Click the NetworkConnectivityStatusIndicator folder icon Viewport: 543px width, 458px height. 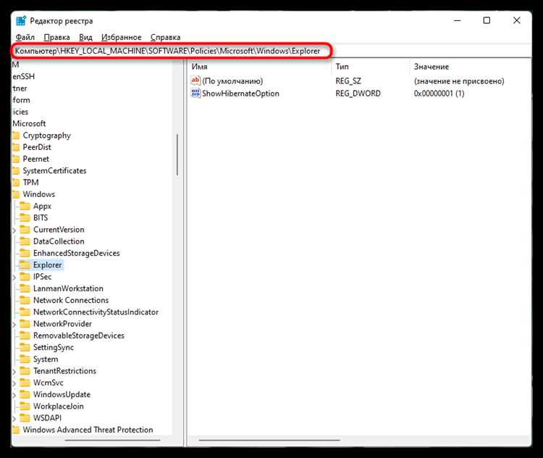(25, 312)
